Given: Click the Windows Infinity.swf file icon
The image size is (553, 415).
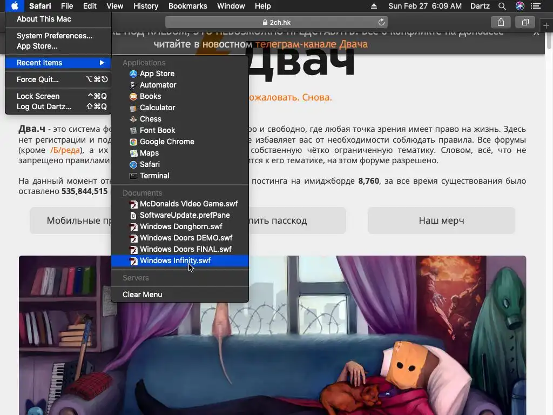Looking at the screenshot, I should click(133, 261).
